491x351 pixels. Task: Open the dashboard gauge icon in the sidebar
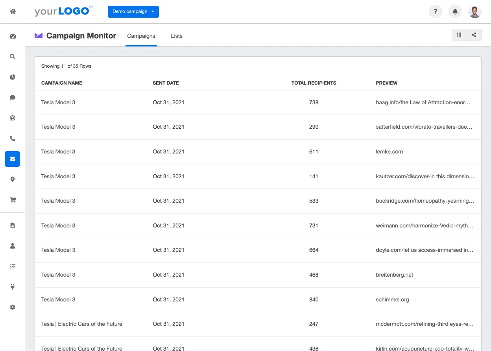click(13, 36)
